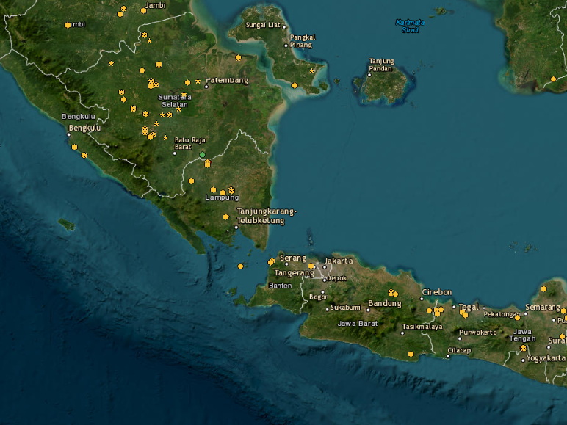Select the Sumatera Selatan province label
This screenshot has width=567, height=425.
click(x=175, y=101)
